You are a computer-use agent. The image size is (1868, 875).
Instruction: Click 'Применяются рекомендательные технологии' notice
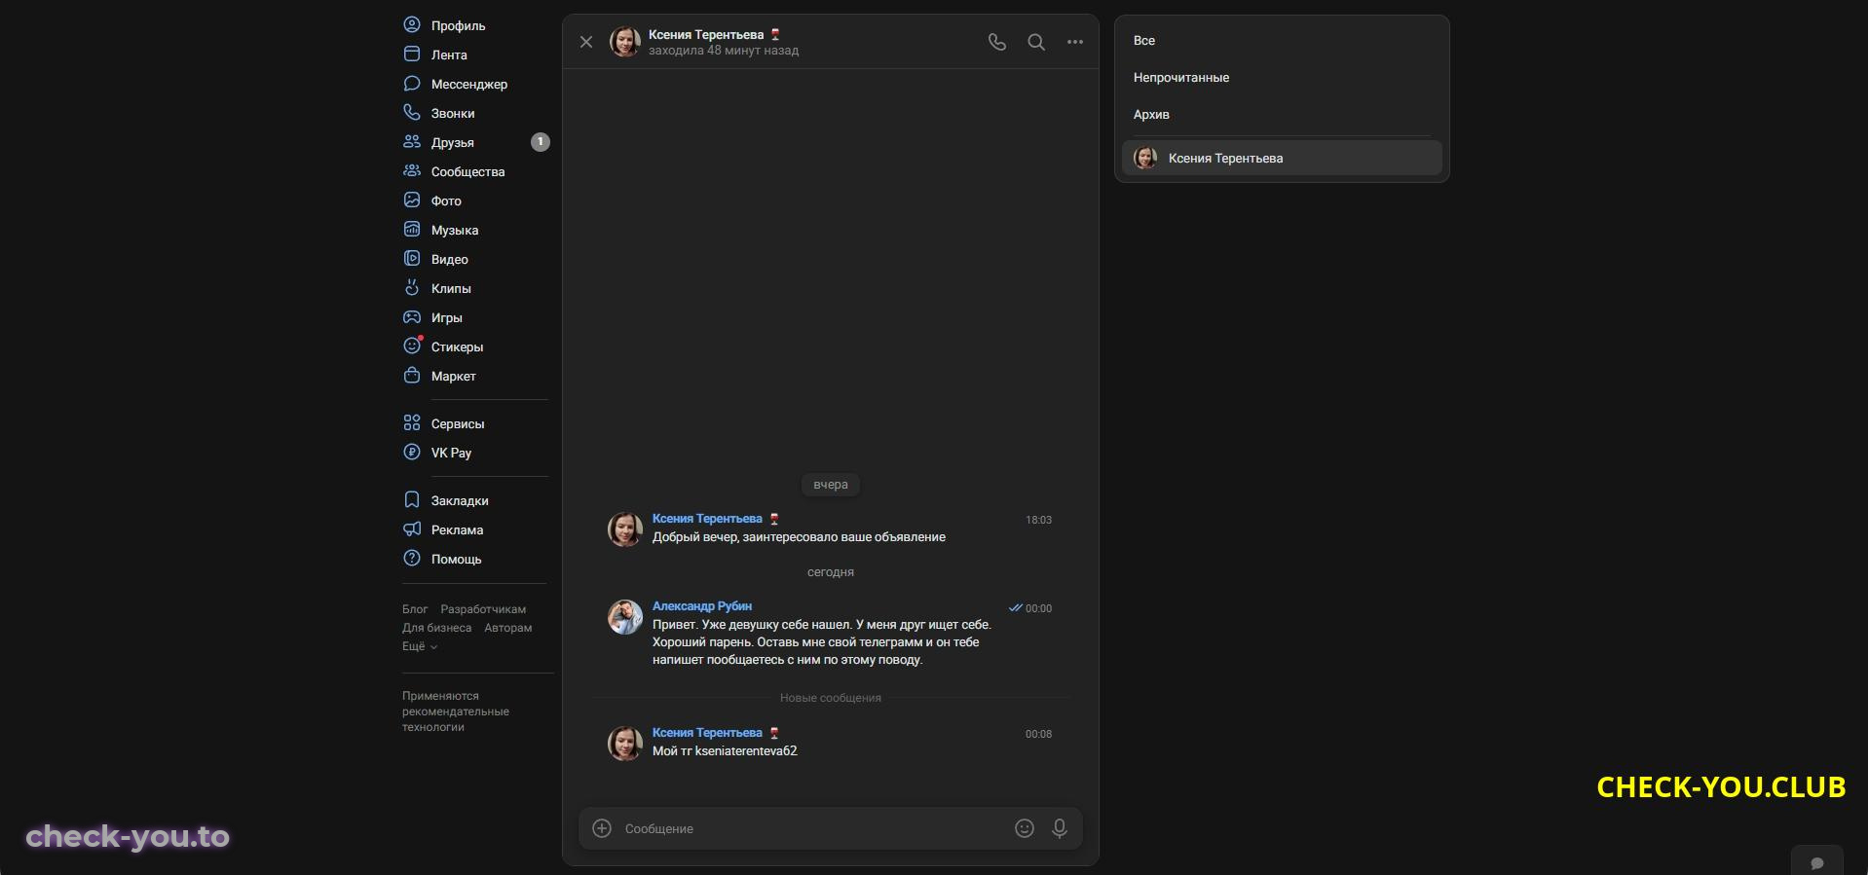pyautogui.click(x=456, y=711)
